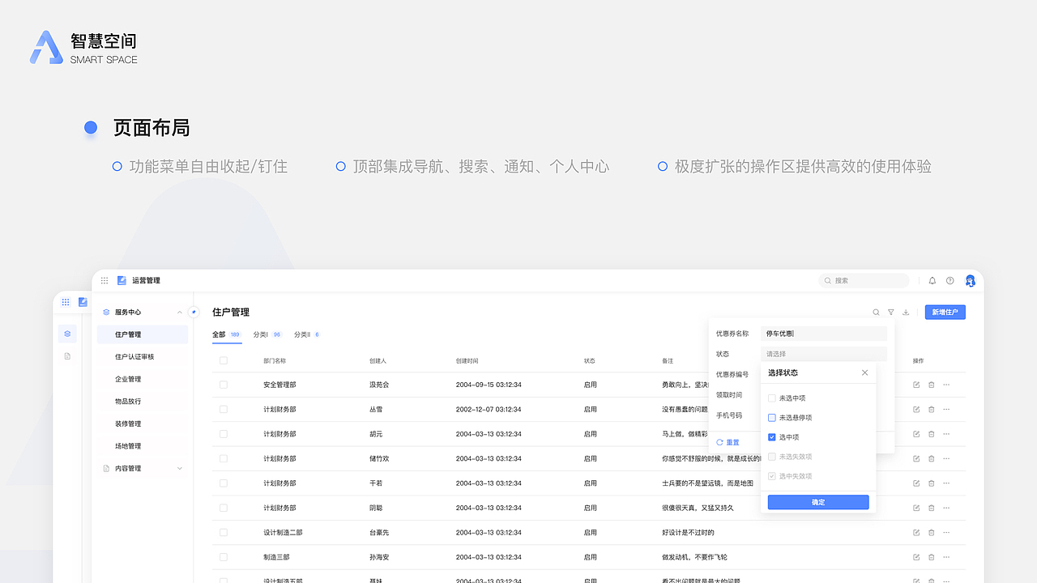
Task: Open 装修管理 in the sidebar
Action: pos(128,423)
